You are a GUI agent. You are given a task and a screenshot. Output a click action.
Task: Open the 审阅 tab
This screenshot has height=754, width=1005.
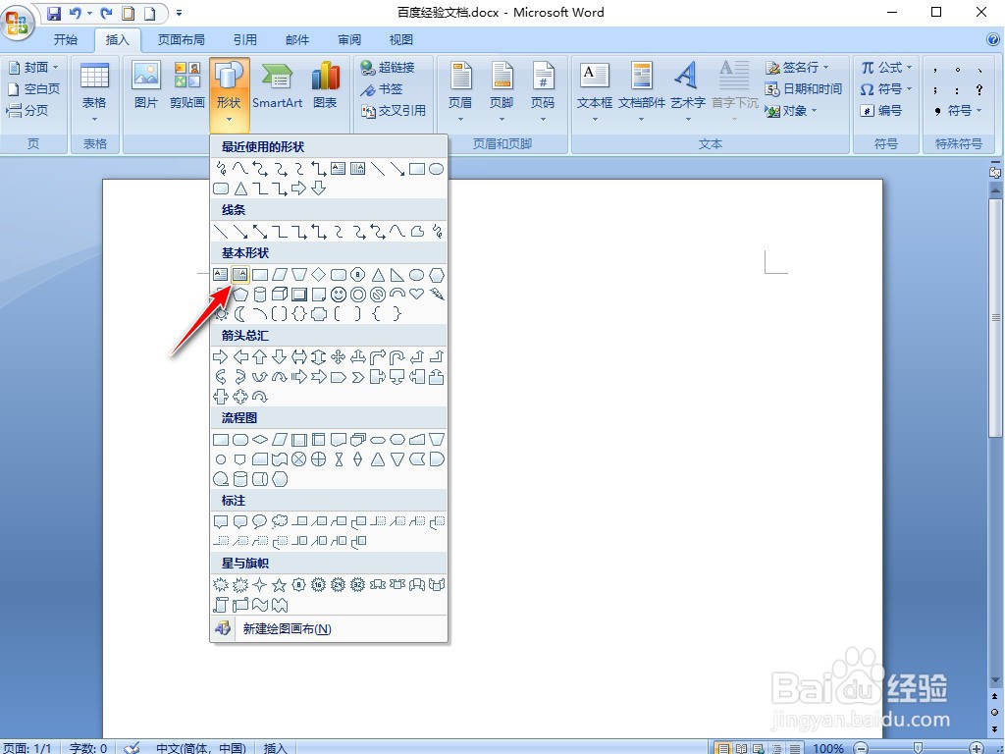click(x=349, y=39)
